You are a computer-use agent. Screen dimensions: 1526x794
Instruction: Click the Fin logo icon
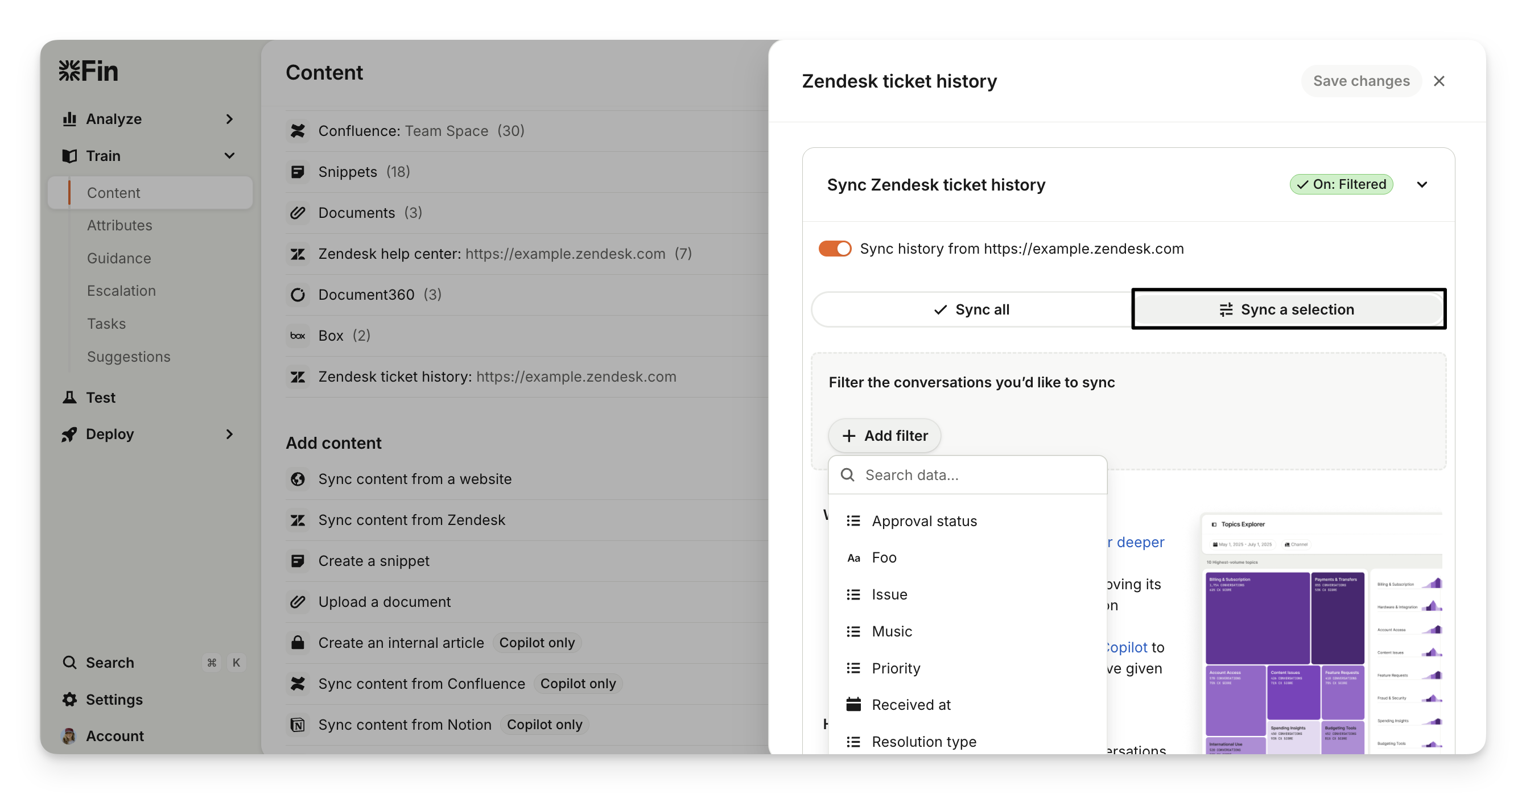(69, 71)
